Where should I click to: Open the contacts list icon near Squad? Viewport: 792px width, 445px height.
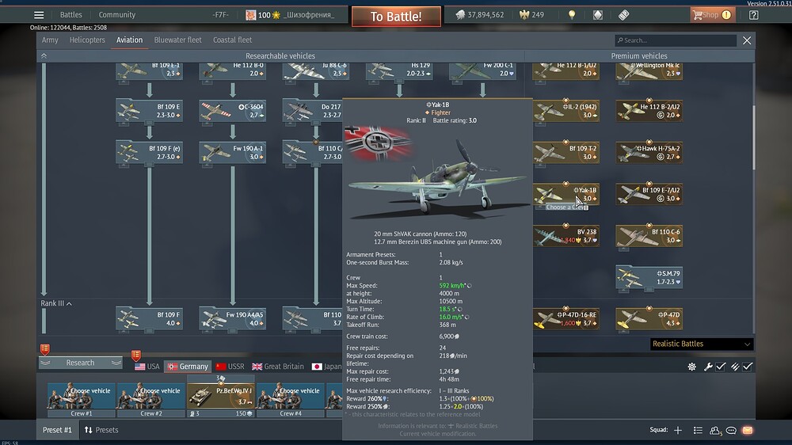698,430
